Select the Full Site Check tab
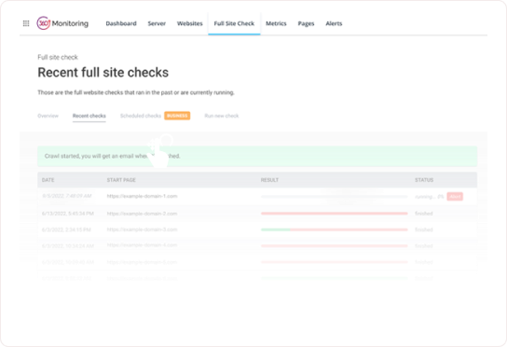The image size is (507, 347). [x=234, y=23]
